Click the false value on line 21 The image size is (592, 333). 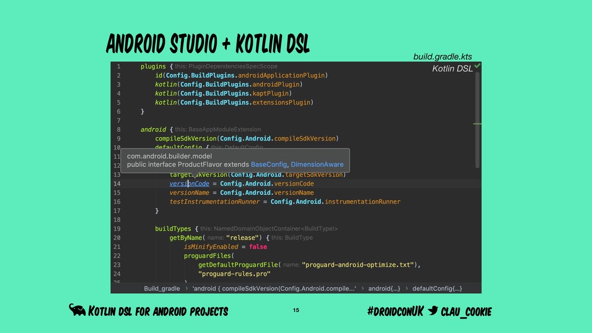point(258,246)
